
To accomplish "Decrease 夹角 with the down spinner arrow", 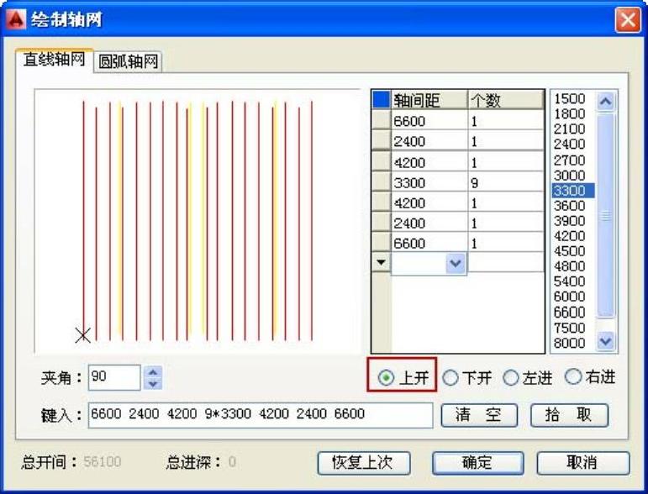I will (153, 384).
